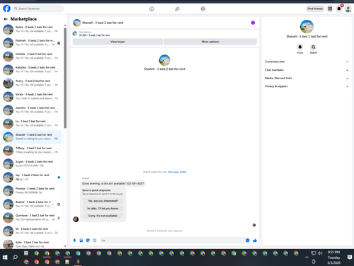Open the Home feed icon

152,8
